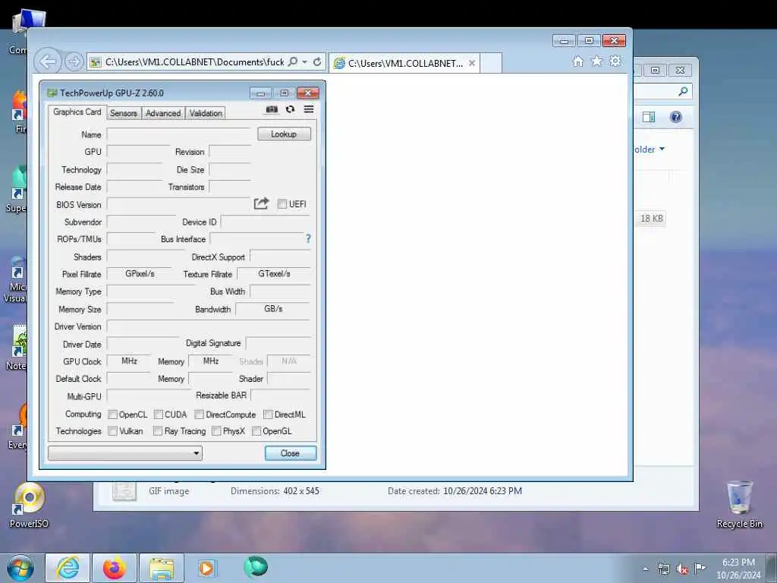Open the Internet Explorer Home page icon
777x583 pixels.
tap(577, 61)
